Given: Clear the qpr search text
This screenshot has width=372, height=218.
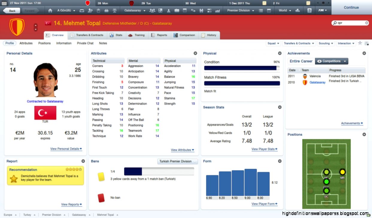Looking at the screenshot, I should click(x=367, y=23).
